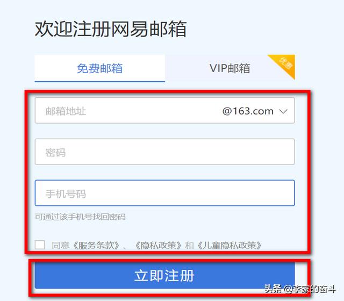This screenshot has height=301, width=344.
Task: Focus the 手机号码 phone number field
Action: [x=164, y=193]
